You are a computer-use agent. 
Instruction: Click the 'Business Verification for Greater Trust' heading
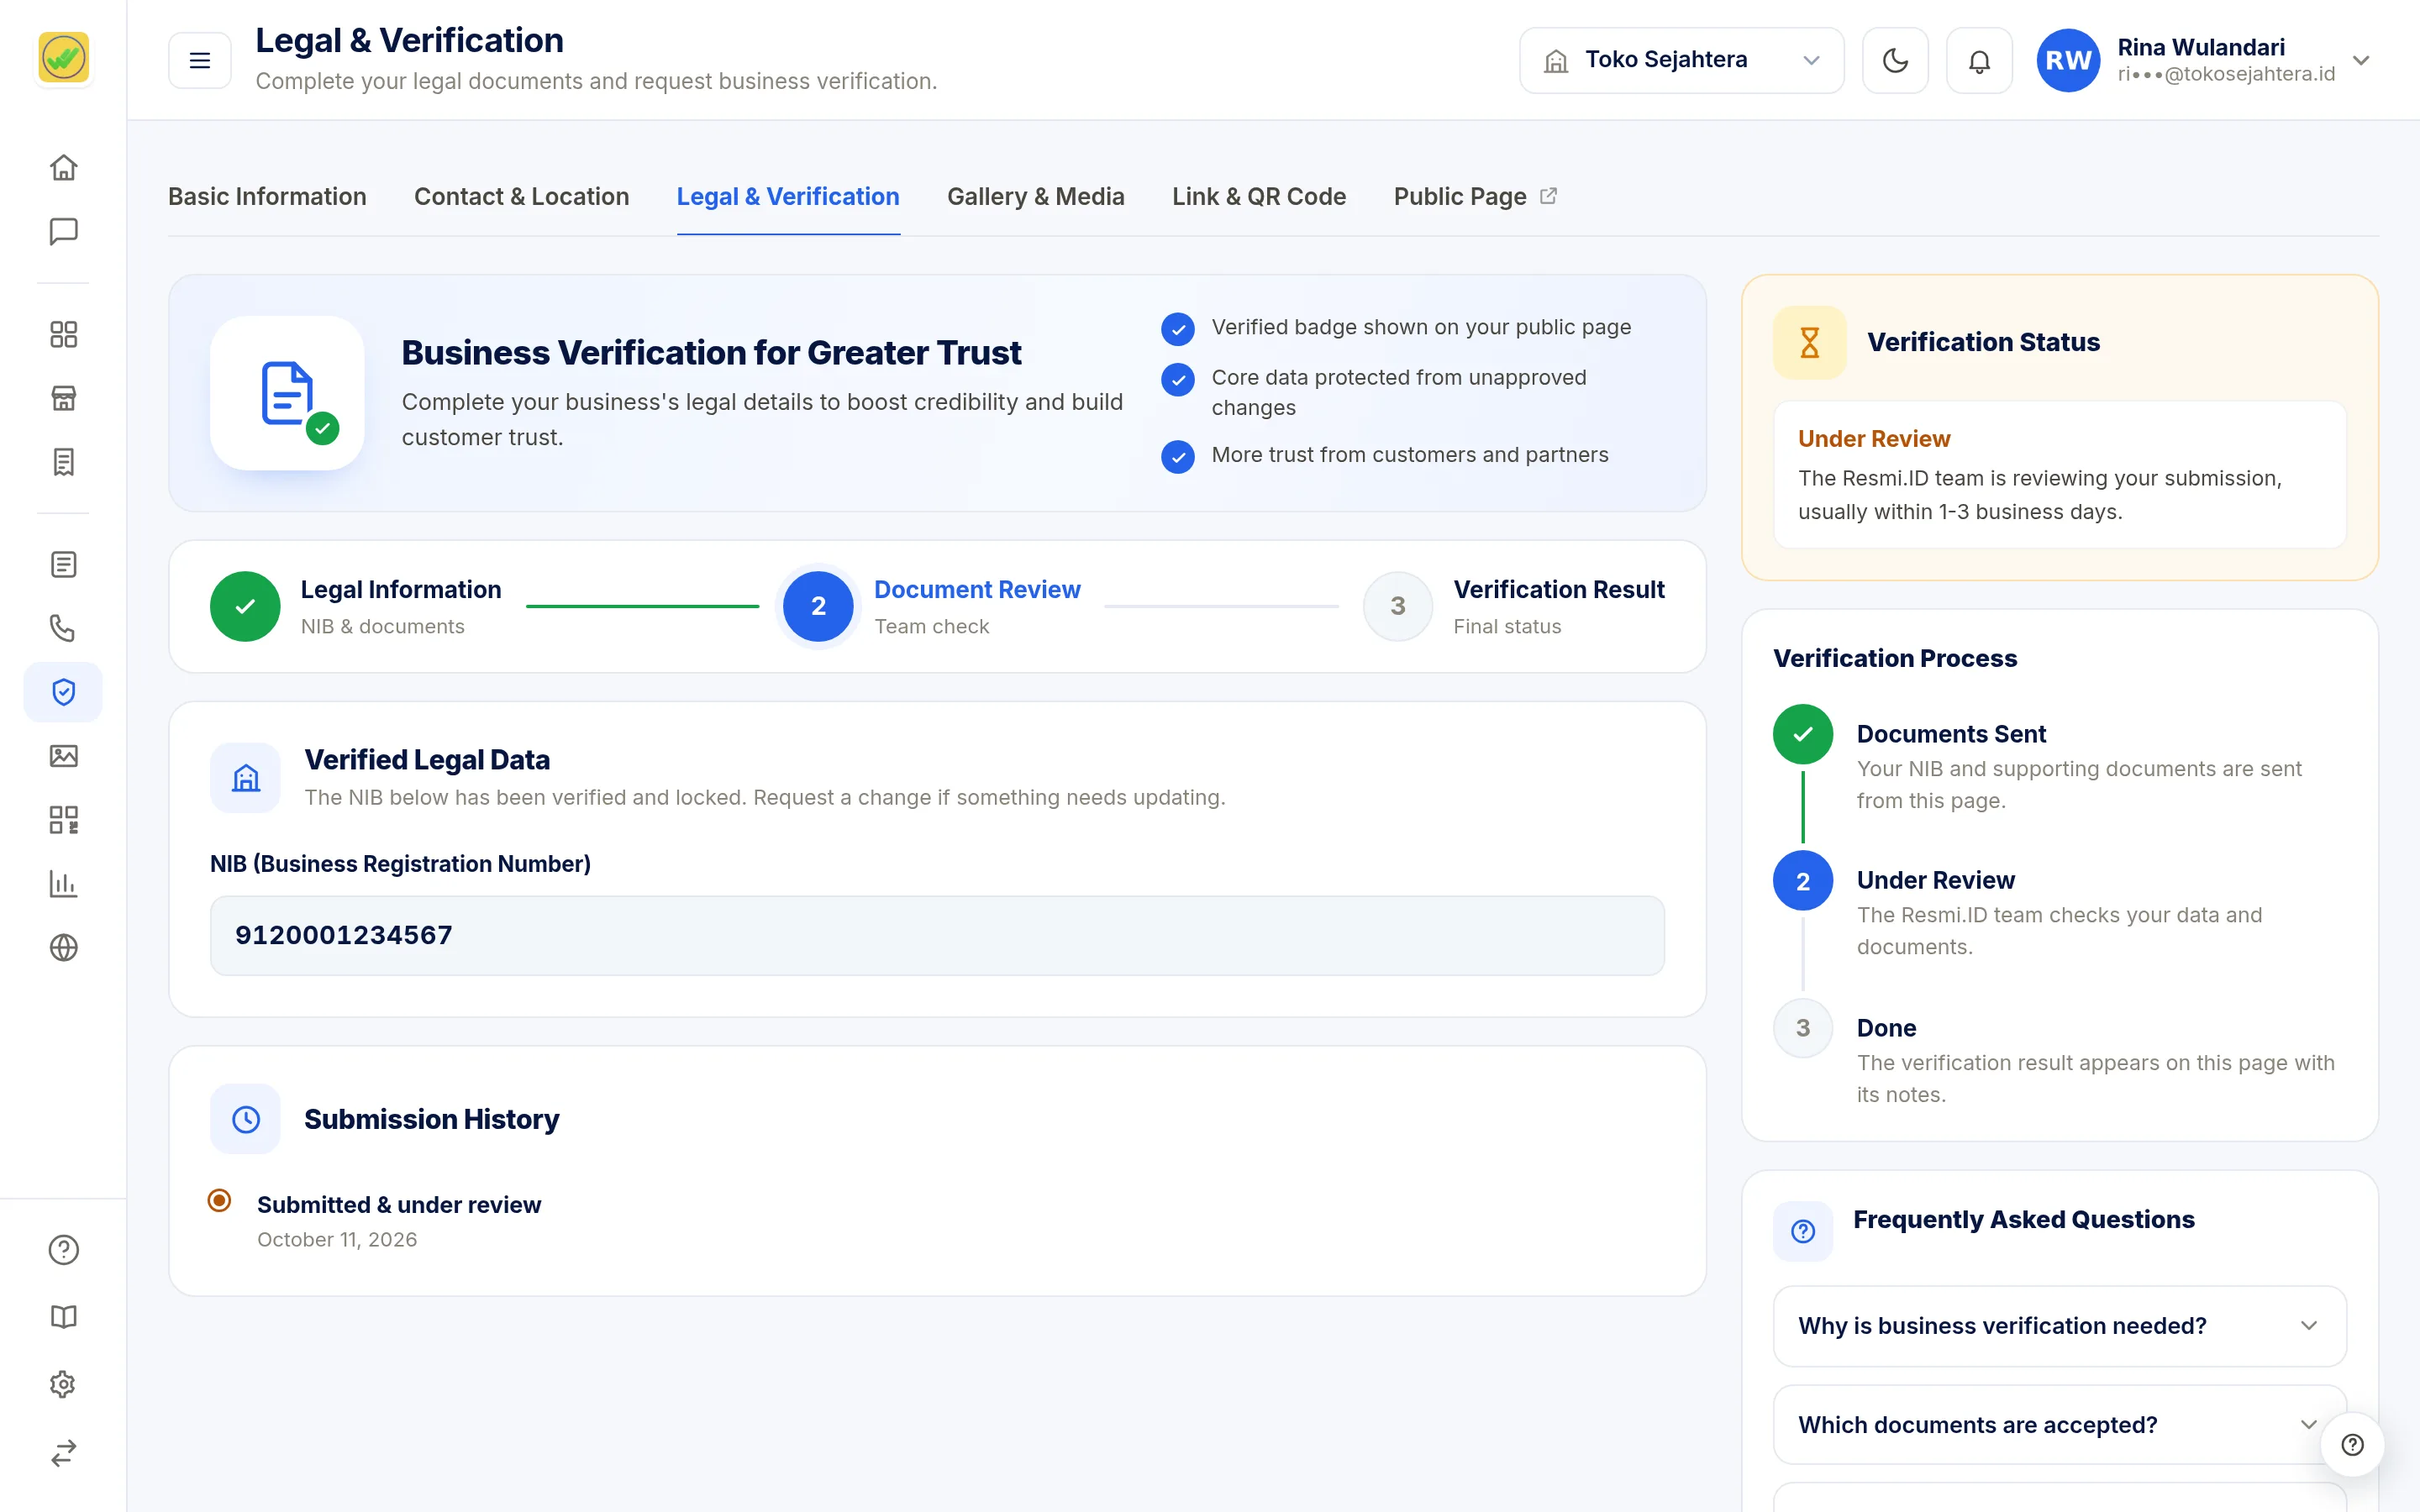click(711, 353)
